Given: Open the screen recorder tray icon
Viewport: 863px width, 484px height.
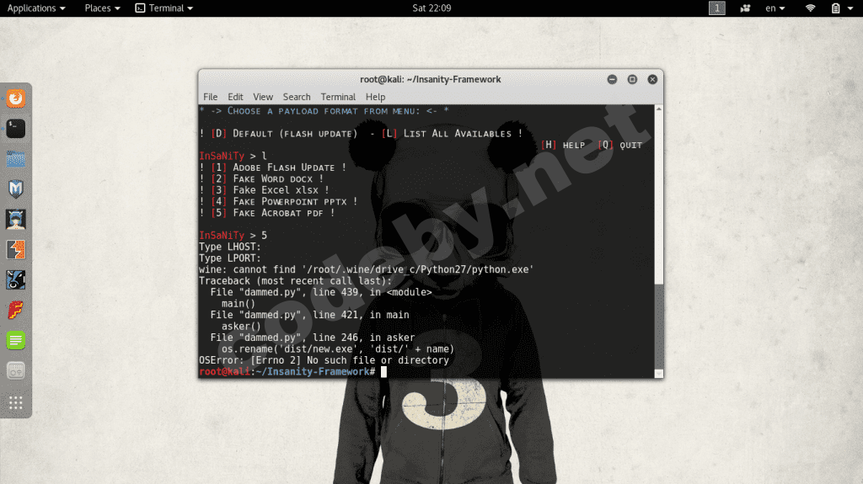Looking at the screenshot, I should click(x=745, y=8).
